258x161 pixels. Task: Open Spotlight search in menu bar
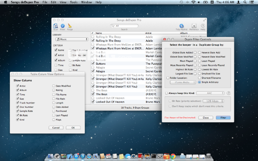245,2
